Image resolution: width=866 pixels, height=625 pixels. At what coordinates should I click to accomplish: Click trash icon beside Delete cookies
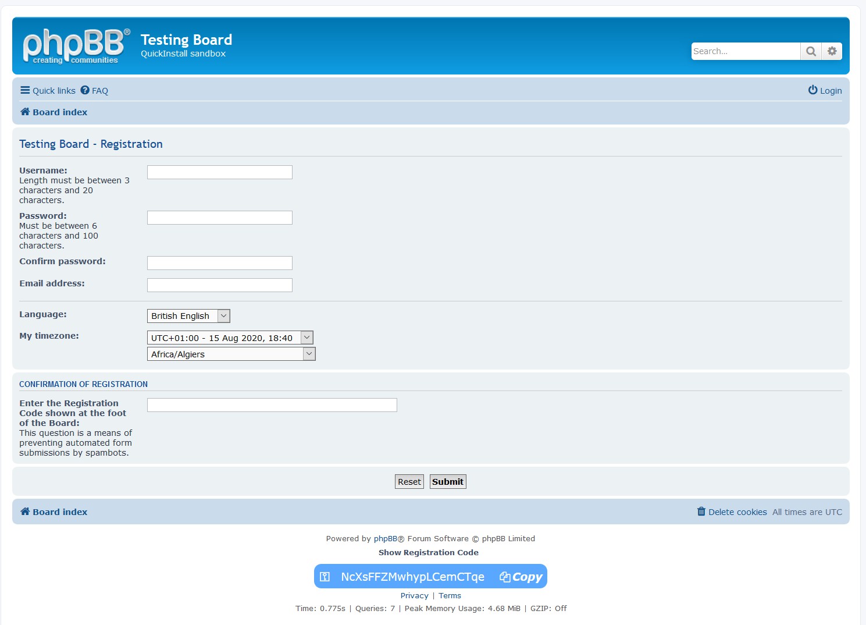pos(701,512)
